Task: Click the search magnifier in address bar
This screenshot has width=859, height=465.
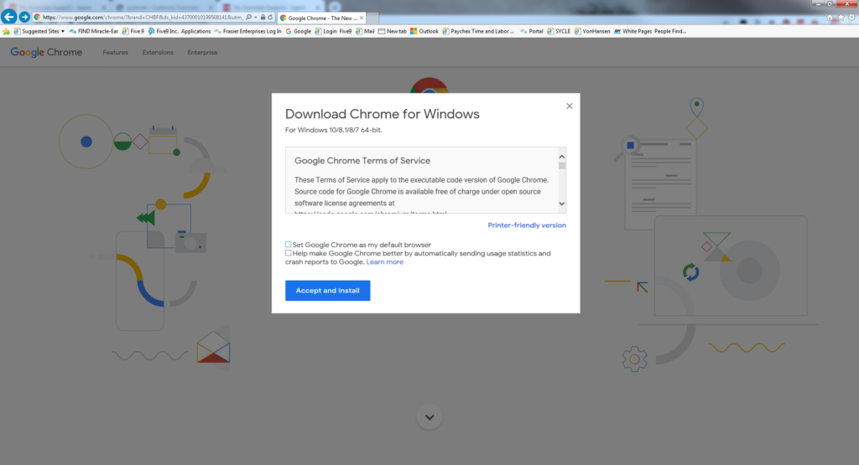Action: coord(248,18)
